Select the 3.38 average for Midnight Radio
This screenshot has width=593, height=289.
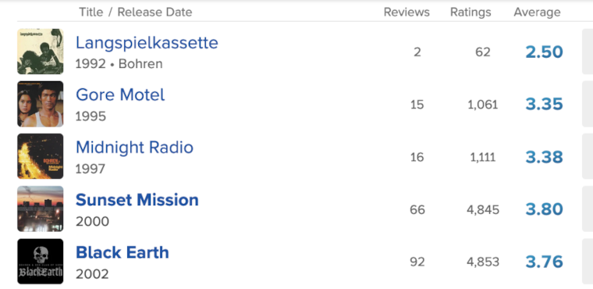(544, 157)
